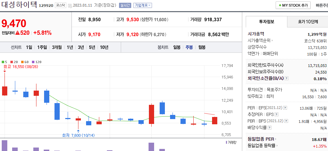Click the 17,794 price axis label
The image size is (328, 151).
point(227,66)
